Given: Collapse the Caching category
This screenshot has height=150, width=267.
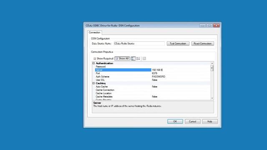Looking at the screenshot, I should [93, 83].
